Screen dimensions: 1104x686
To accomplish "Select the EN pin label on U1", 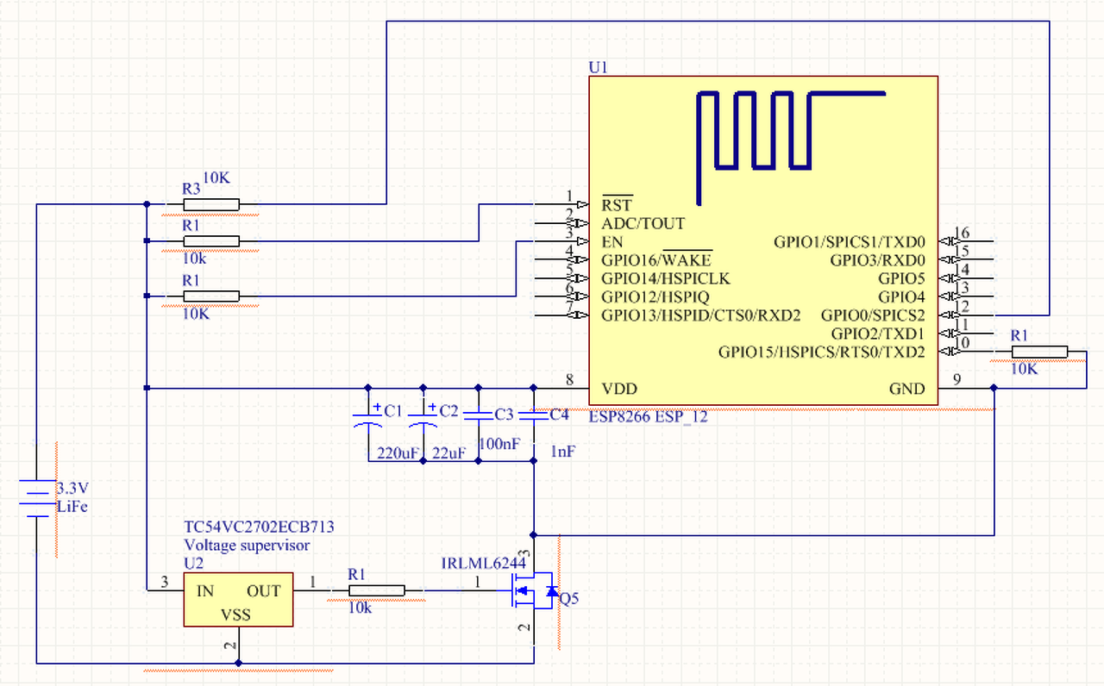I will click(612, 242).
